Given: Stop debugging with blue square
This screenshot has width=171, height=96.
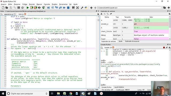Looking at the screenshot, I should (68, 8).
